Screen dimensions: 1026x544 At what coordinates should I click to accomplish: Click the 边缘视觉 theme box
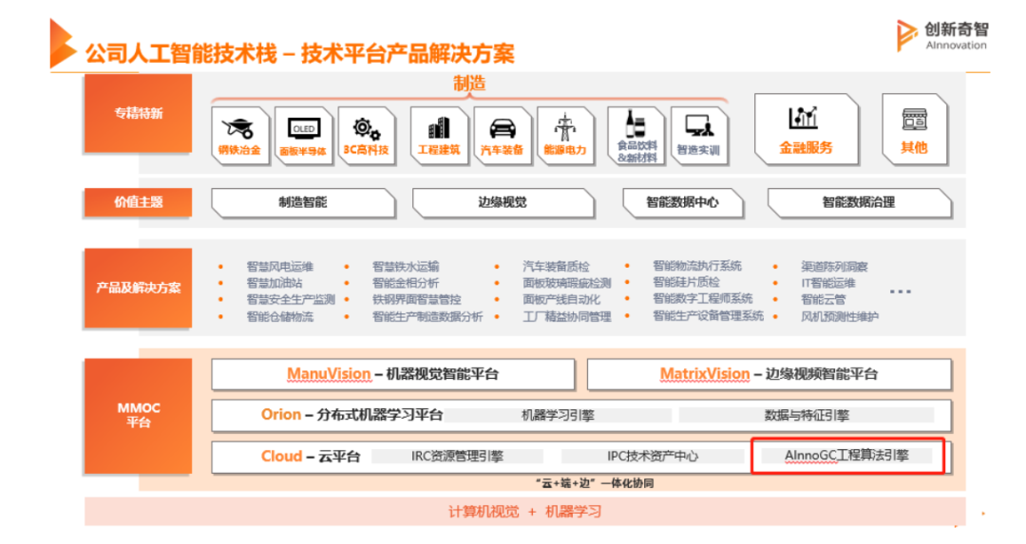503,202
